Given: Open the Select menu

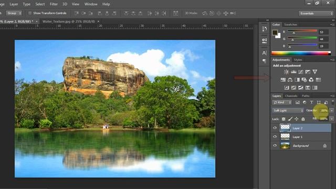Looking at the screenshot, I should (x=40, y=4).
